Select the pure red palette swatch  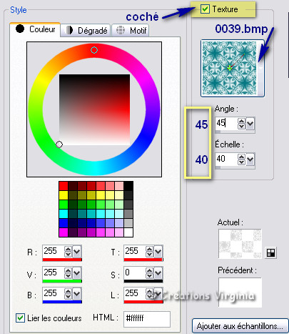click(64, 186)
